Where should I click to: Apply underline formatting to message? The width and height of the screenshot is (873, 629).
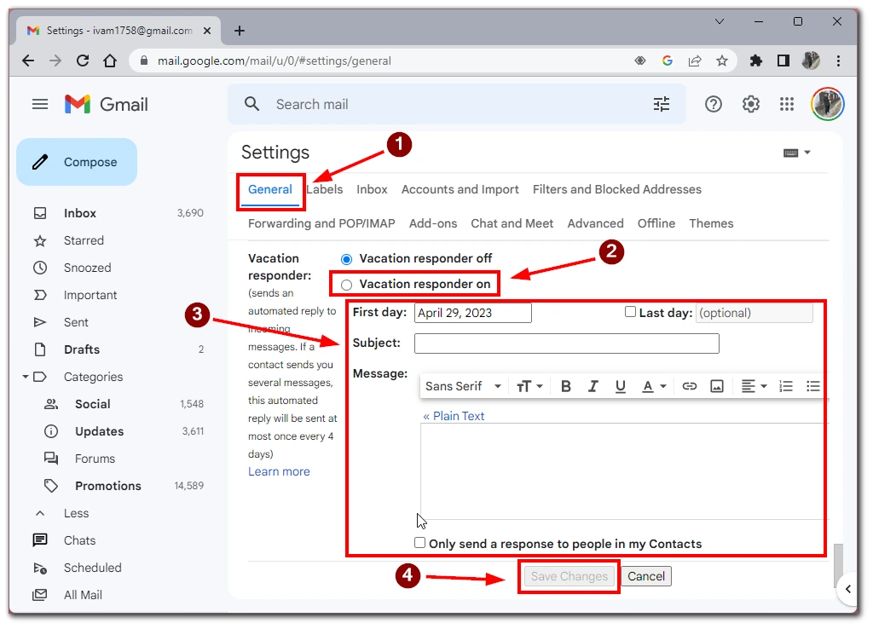(x=621, y=386)
